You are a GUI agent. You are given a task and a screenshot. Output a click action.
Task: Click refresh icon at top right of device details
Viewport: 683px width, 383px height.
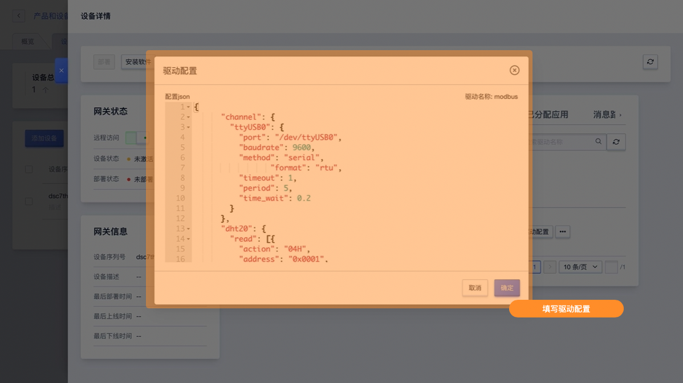pyautogui.click(x=650, y=62)
